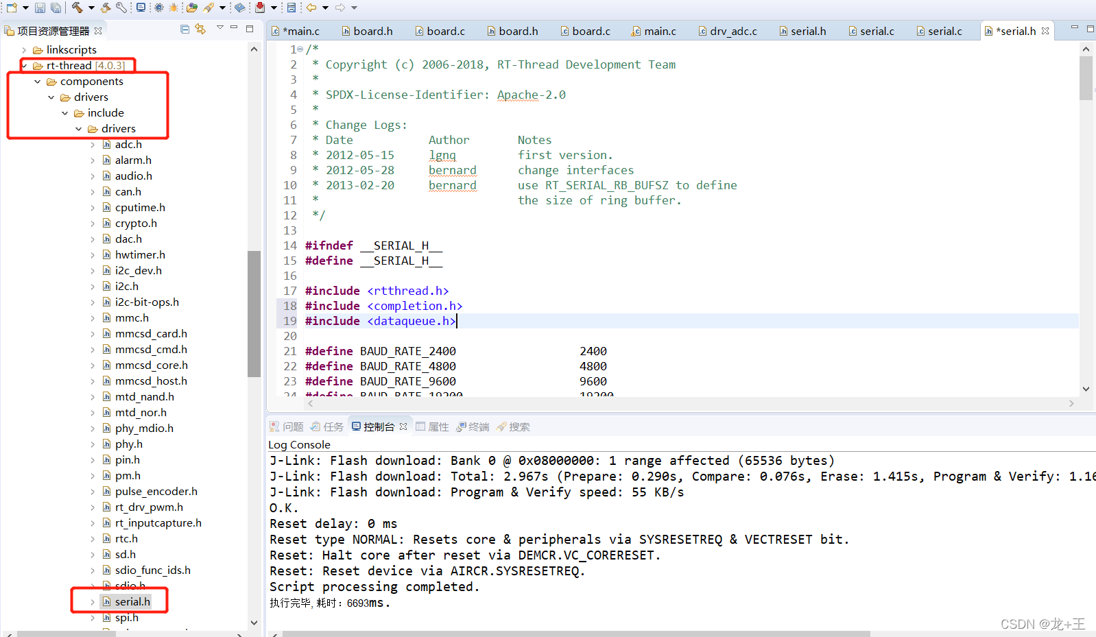
Task: Click the Save All toolbar icon
Action: (56, 8)
